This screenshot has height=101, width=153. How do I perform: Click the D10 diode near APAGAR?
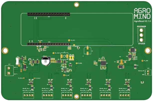(133, 50)
